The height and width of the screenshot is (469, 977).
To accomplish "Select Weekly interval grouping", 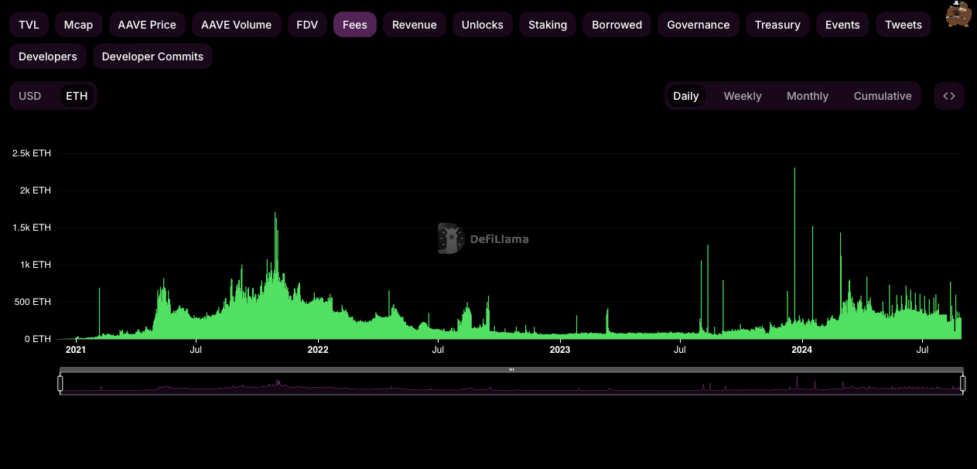I will click(x=743, y=96).
